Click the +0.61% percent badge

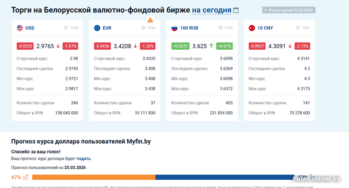[x=224, y=46]
